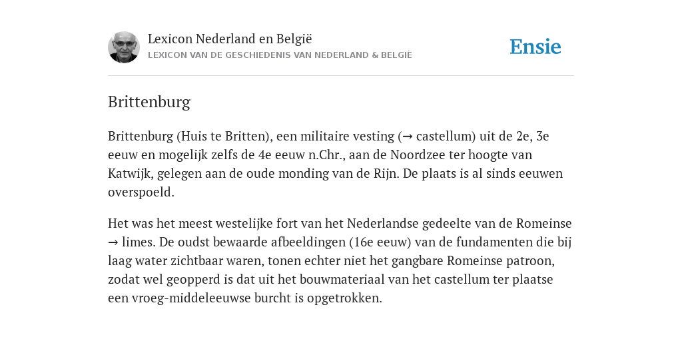The width and height of the screenshot is (682, 341).
Task: Click the arrow icon before limes
Action: (x=113, y=242)
